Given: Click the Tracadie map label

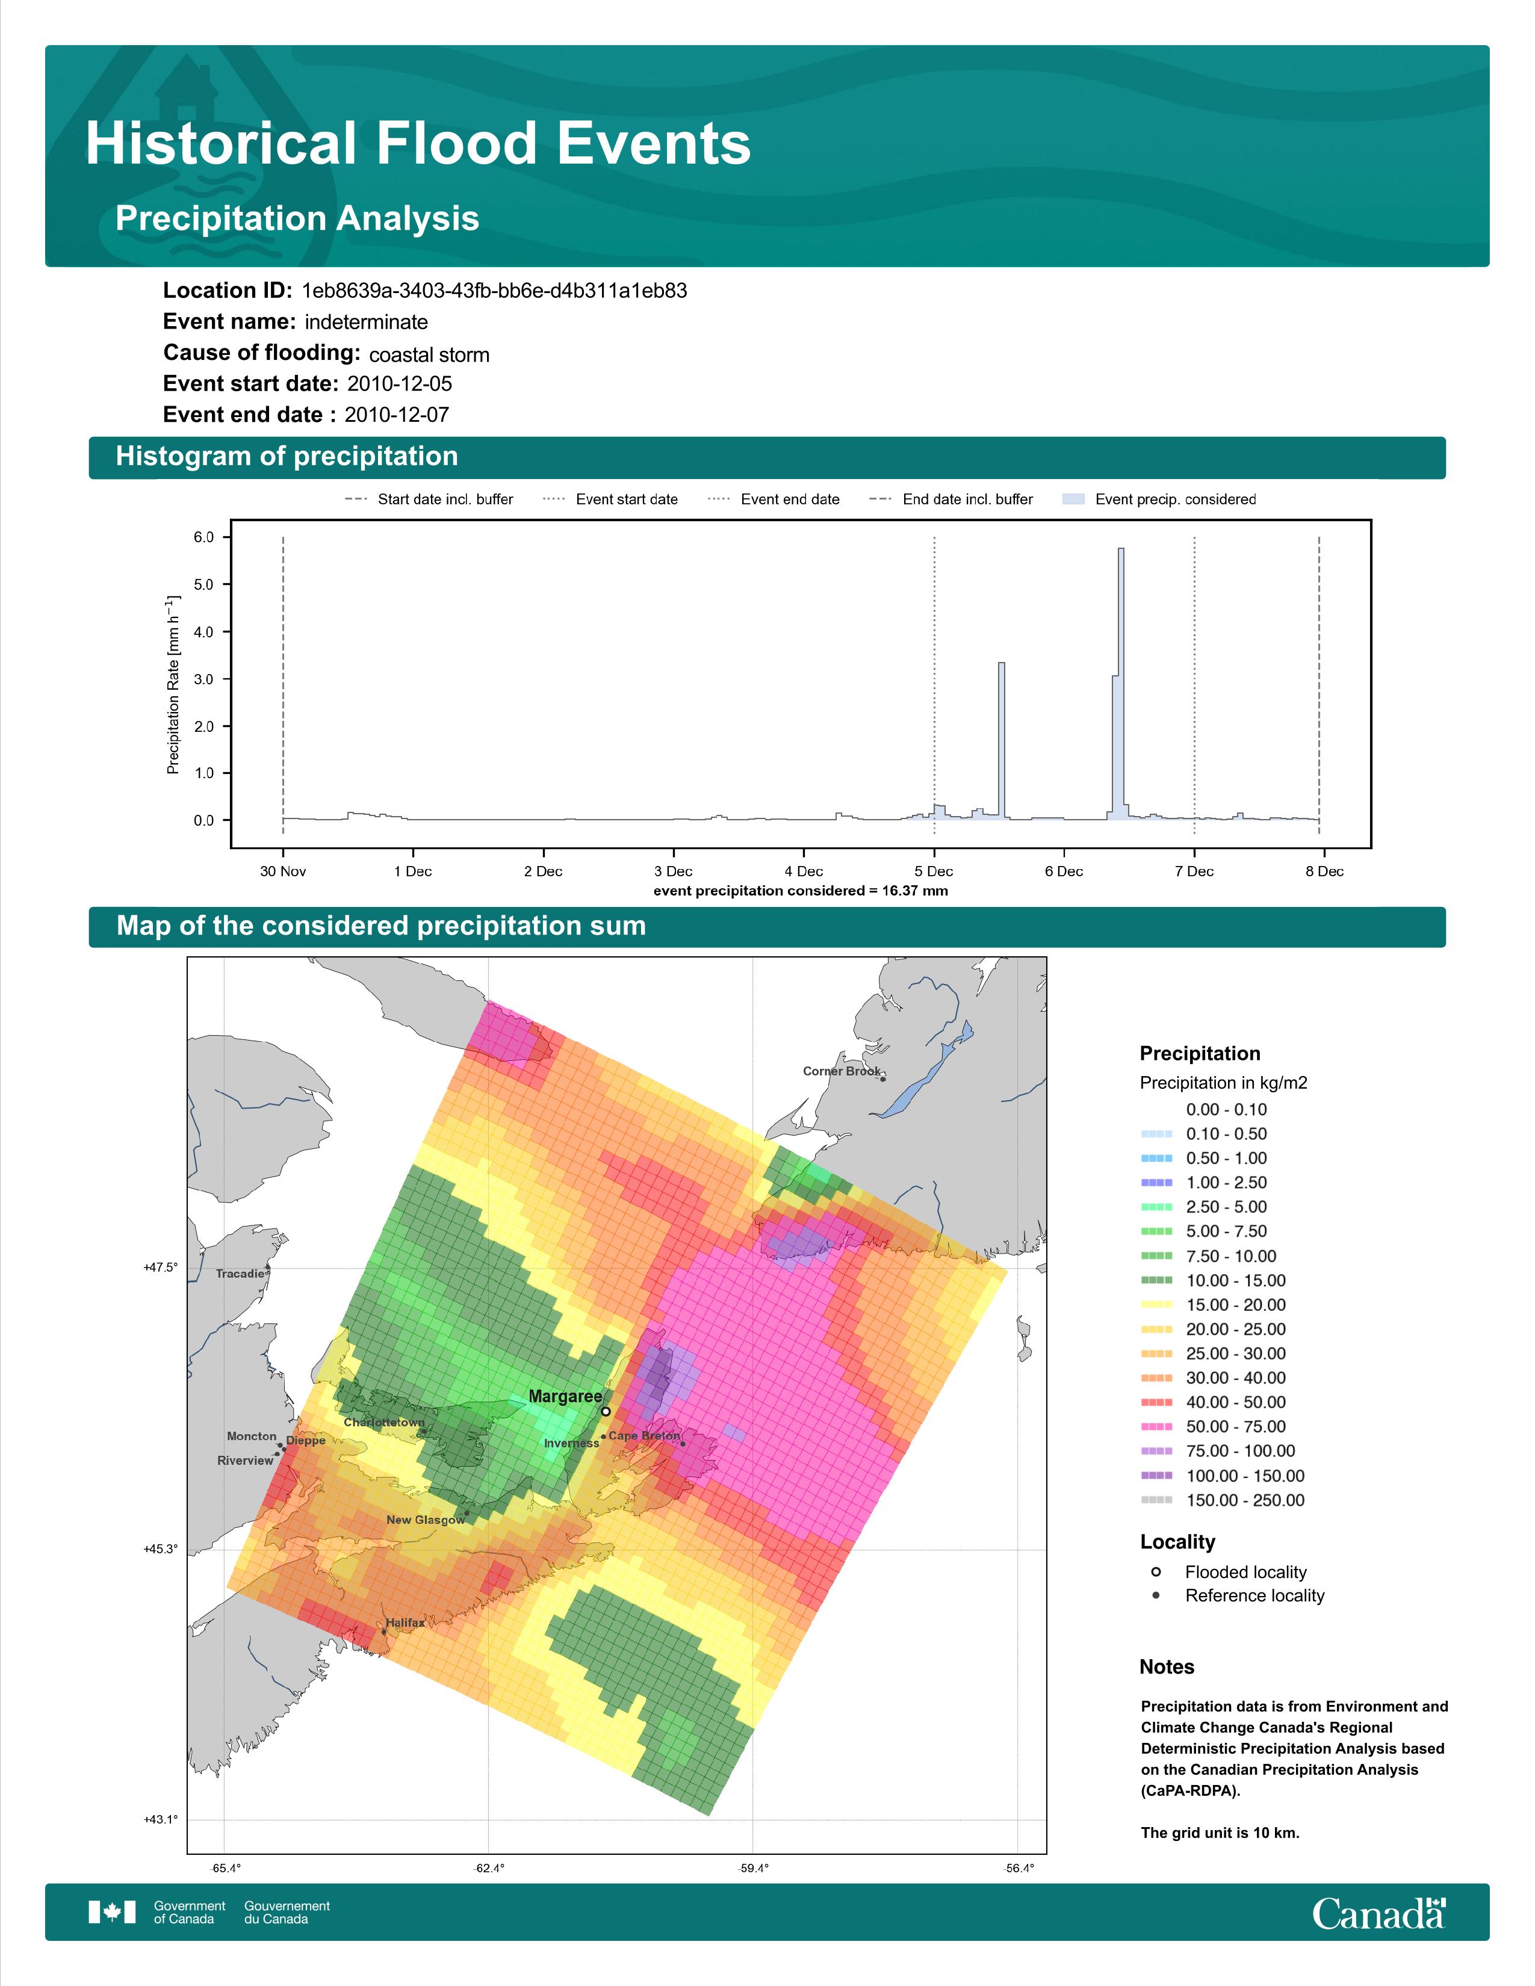Looking at the screenshot, I should [x=240, y=1274].
